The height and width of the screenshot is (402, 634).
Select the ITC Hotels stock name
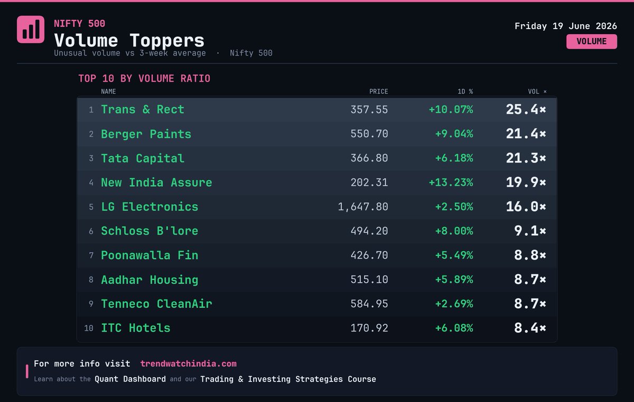[136, 328]
